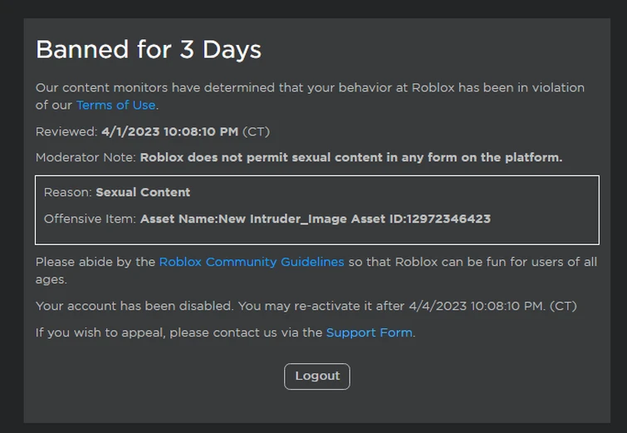Image resolution: width=627 pixels, height=433 pixels.
Task: Click the reviewed timestamp 4/1/2023 10:08:10 PM
Action: [169, 131]
